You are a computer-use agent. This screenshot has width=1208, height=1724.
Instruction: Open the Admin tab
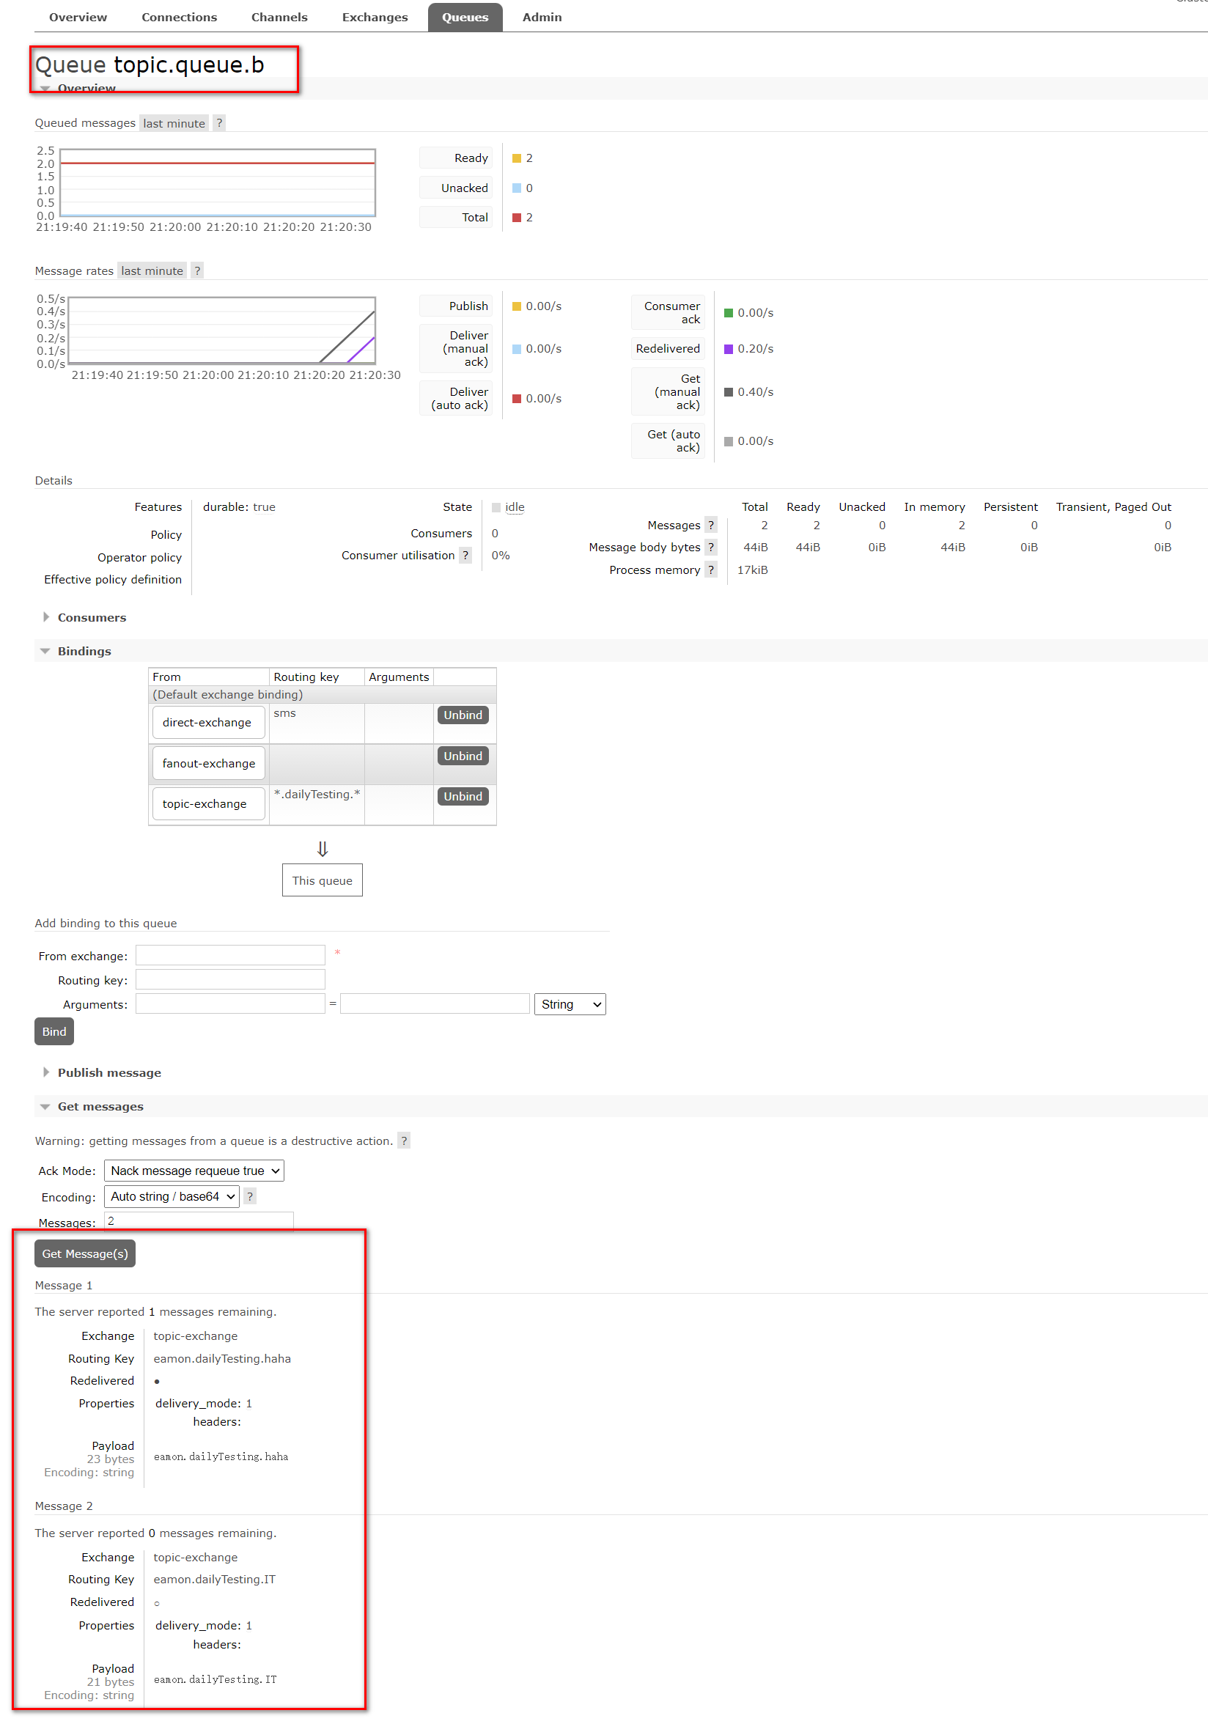click(542, 18)
